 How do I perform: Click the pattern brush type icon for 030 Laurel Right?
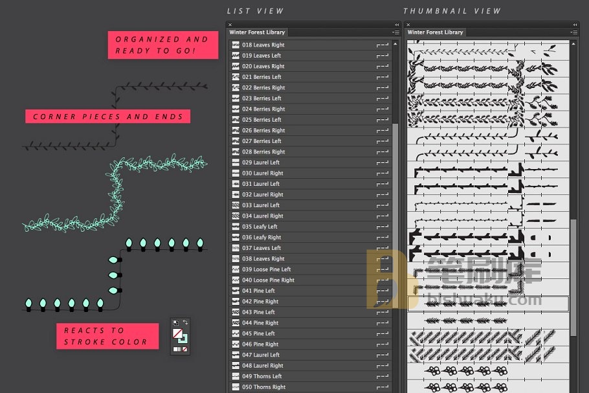pyautogui.click(x=383, y=174)
